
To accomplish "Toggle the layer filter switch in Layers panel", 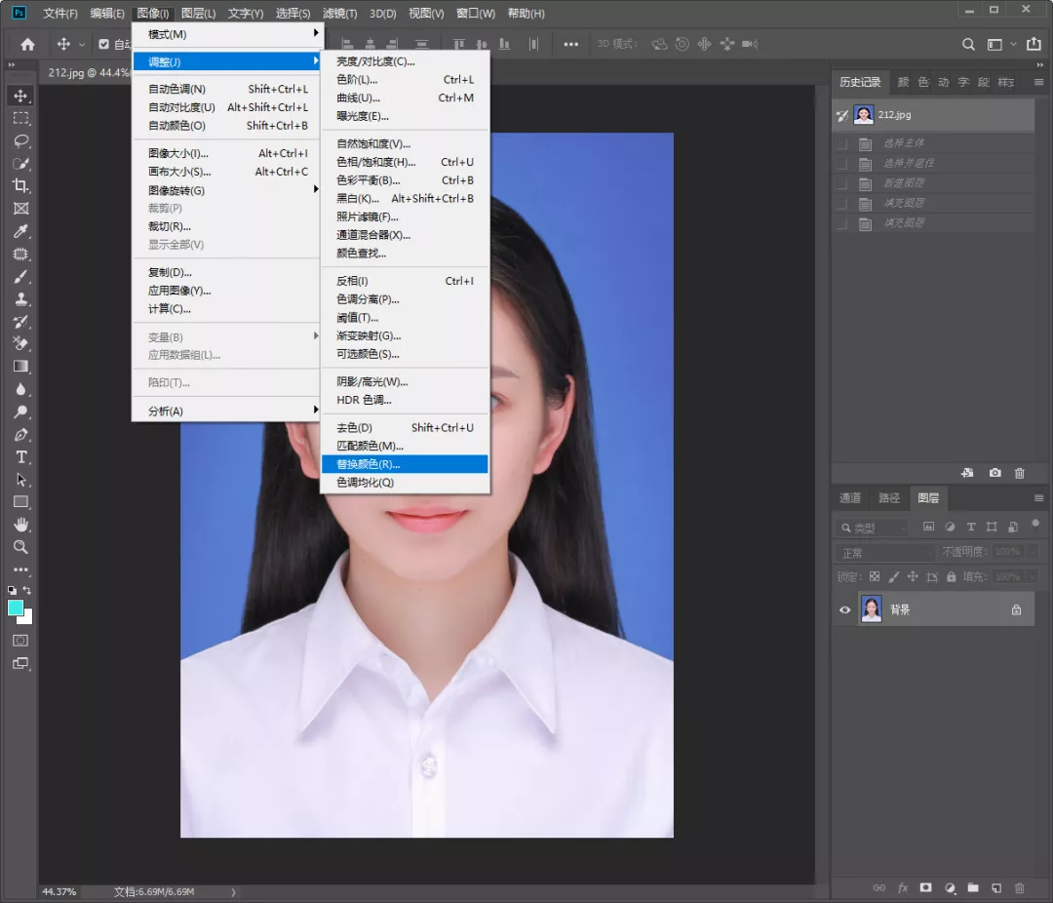I will [x=1034, y=524].
